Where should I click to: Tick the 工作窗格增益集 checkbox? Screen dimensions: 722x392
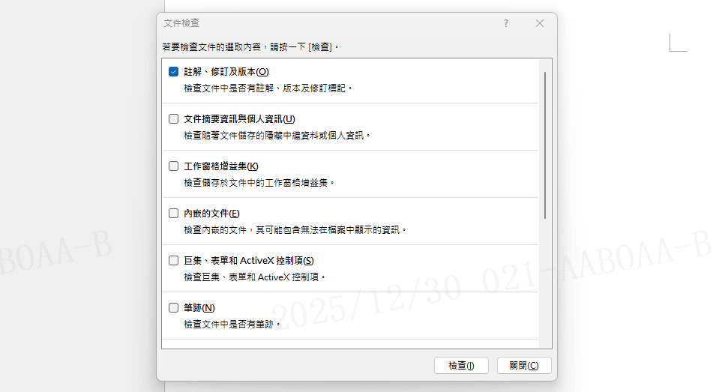174,166
